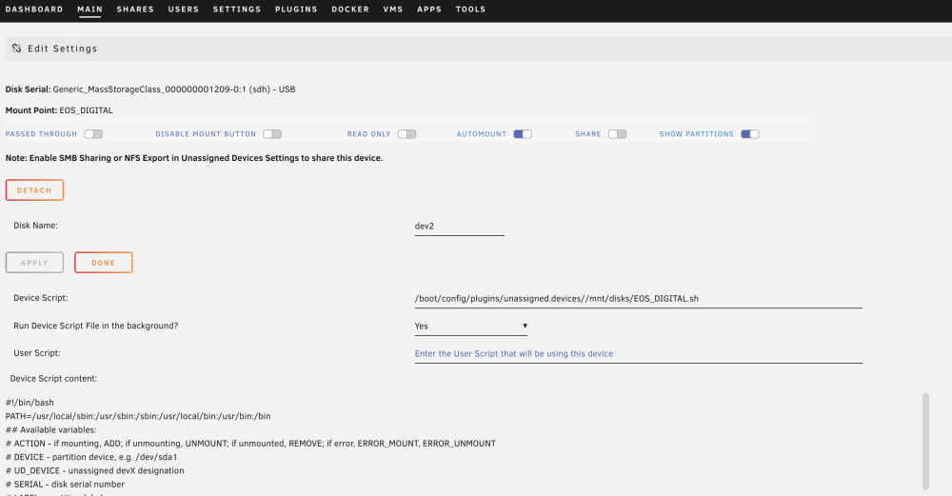Open the background script Yes dropdown
The width and height of the screenshot is (952, 496).
(470, 326)
